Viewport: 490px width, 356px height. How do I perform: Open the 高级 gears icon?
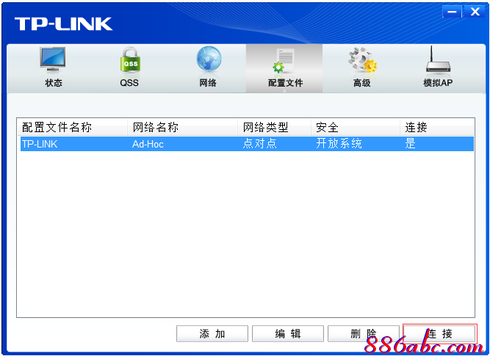pyautogui.click(x=362, y=60)
